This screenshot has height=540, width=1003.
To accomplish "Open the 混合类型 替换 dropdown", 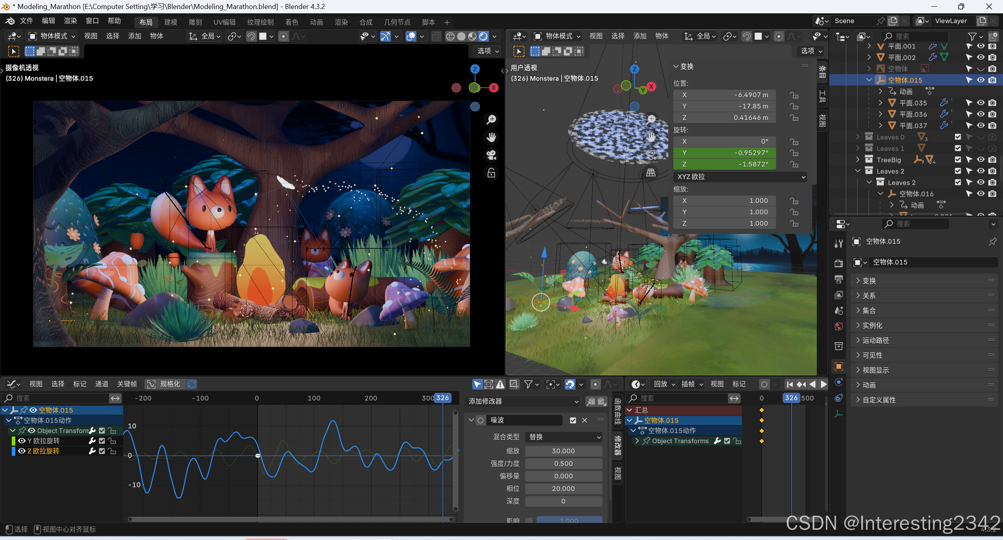I will click(x=563, y=437).
